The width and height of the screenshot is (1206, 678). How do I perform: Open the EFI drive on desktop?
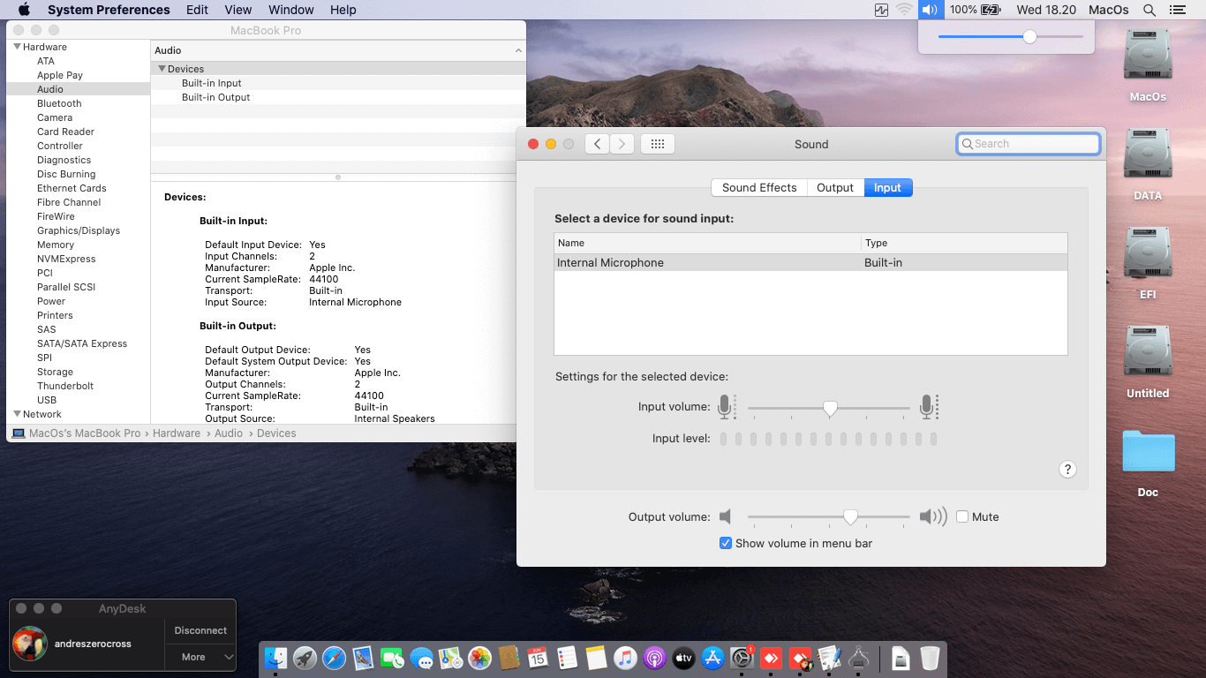[1148, 254]
